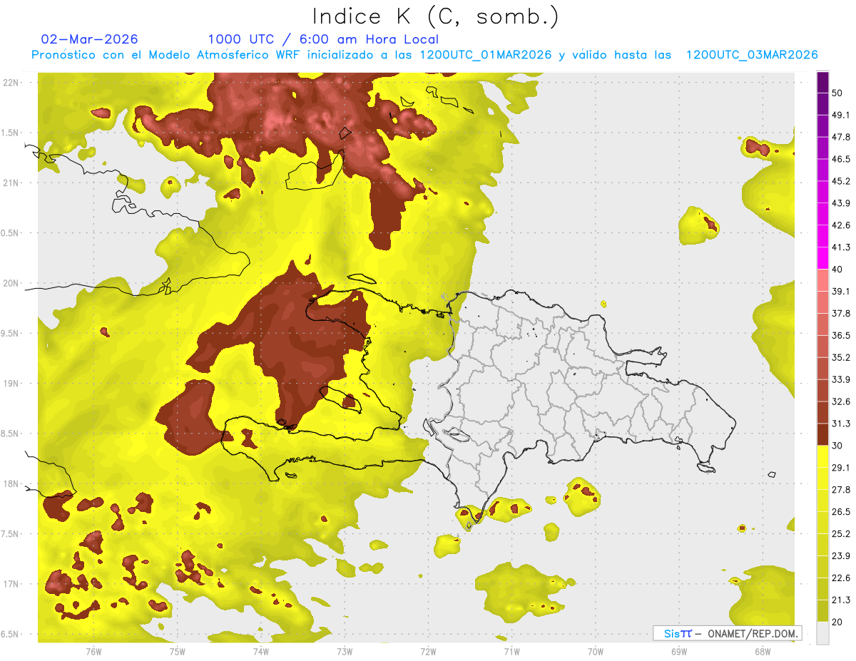This screenshot has width=856, height=661.
Task: Click colorbar value "30"
Action: tap(837, 446)
